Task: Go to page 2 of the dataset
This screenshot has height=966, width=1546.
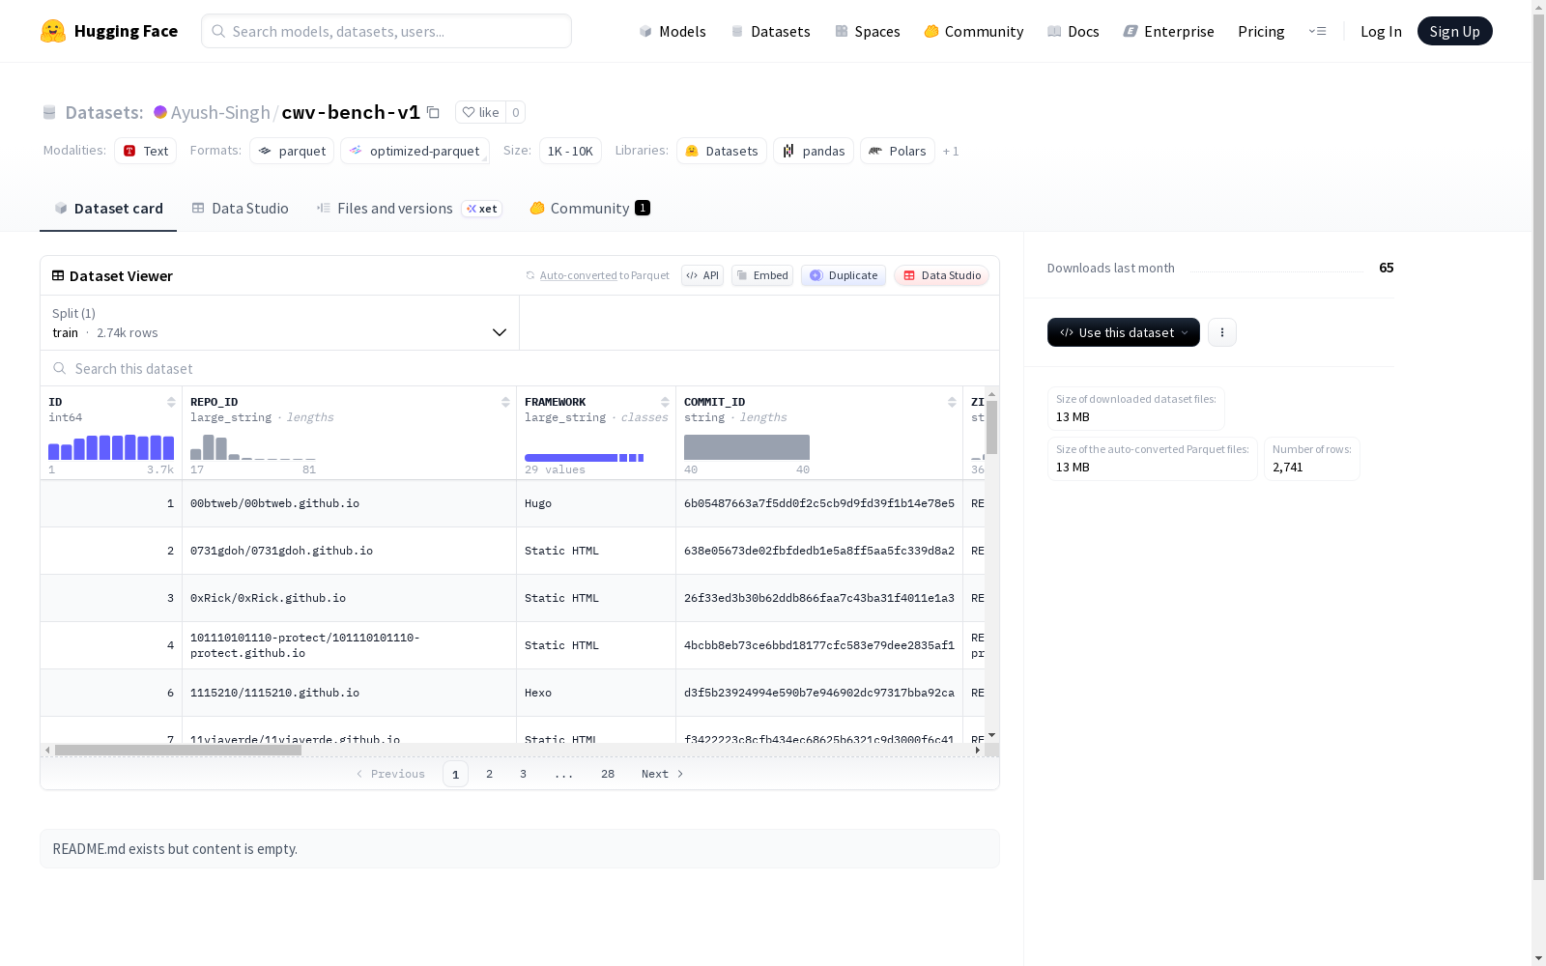Action: (490, 774)
